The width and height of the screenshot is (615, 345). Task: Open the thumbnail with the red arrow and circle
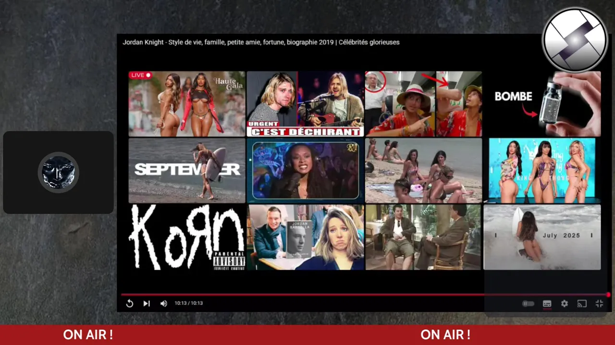tap(423, 104)
